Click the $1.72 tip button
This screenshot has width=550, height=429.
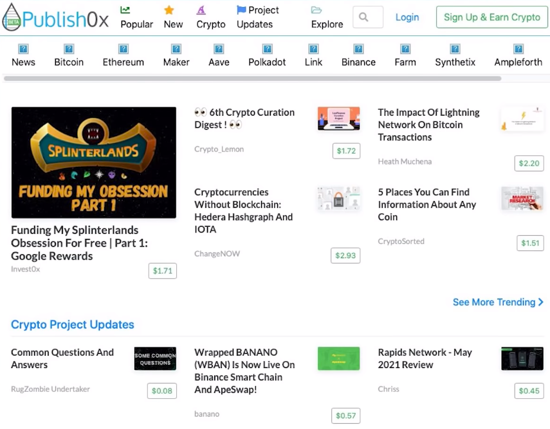point(346,151)
